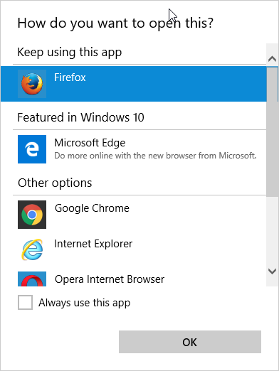This screenshot has height=371, width=279.
Task: Click the Always use this app label
Action: tap(85, 303)
